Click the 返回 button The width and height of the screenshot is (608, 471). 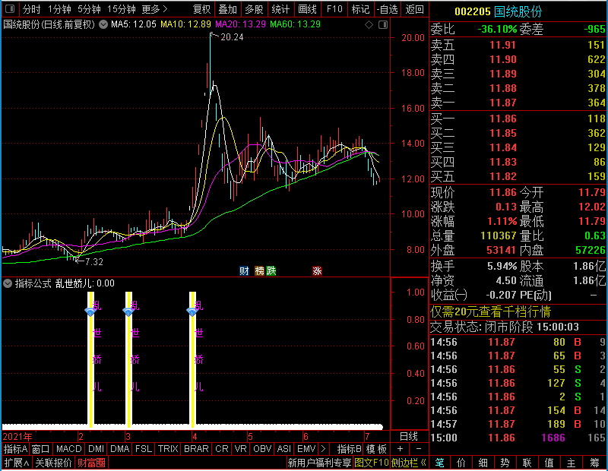[414, 9]
